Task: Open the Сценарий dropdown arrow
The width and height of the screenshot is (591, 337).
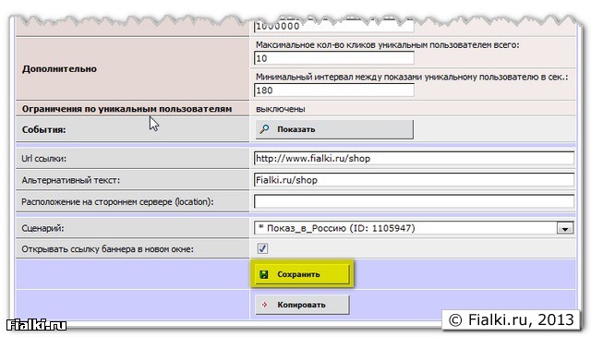Action: click(564, 228)
